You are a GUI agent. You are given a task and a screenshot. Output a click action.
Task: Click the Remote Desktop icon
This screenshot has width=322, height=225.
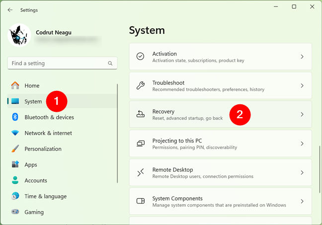pyautogui.click(x=141, y=172)
